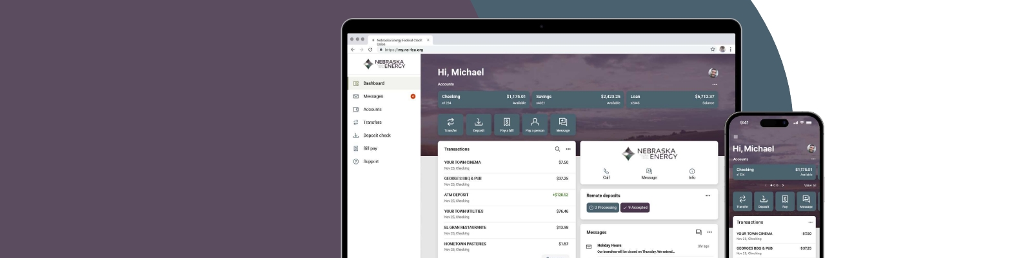Open the hamburger menu on the phone
Viewport: 1032px width, 258px height.
click(735, 137)
